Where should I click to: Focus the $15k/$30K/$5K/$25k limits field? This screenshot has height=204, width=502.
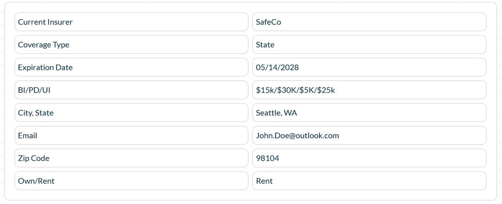(x=369, y=90)
